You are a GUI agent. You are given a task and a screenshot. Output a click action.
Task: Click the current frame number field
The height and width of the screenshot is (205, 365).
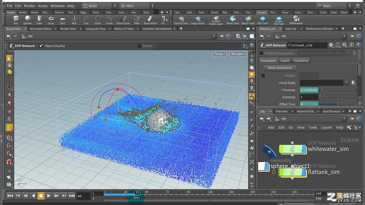tap(83, 196)
